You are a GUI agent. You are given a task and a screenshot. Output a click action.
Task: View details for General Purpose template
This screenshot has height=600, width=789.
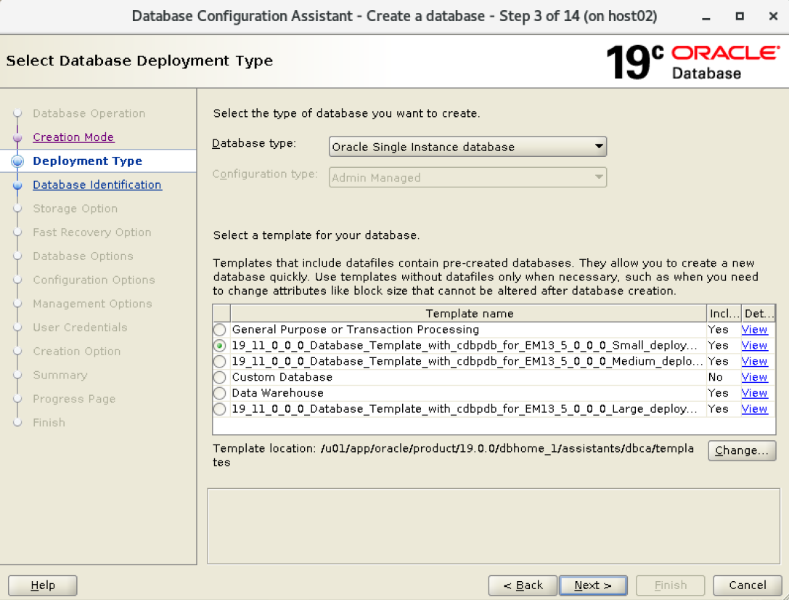753,330
